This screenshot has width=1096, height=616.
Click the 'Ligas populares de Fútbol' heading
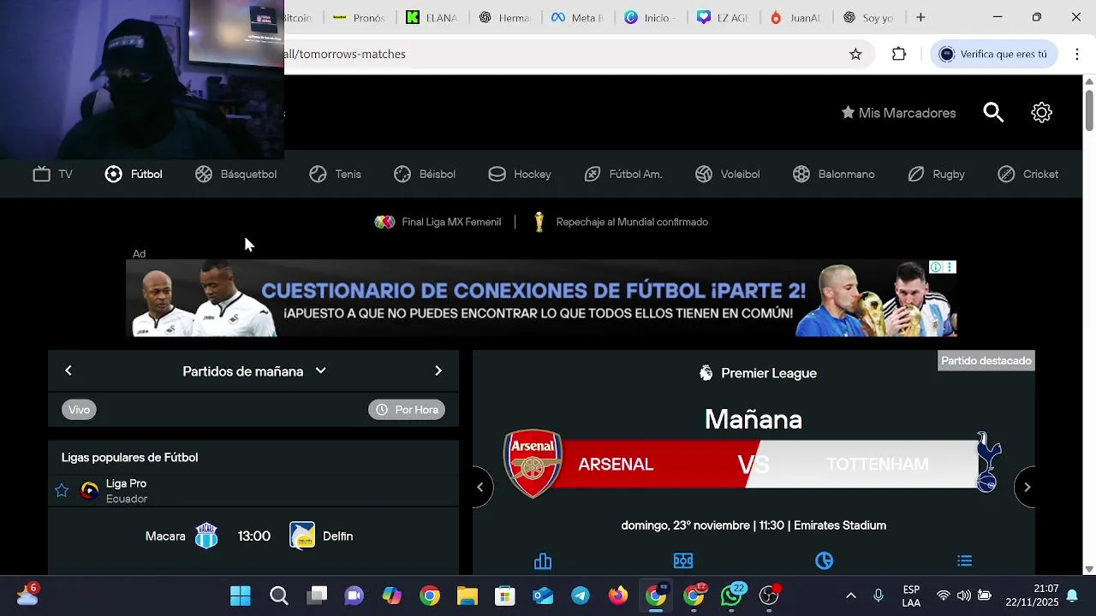coord(129,458)
